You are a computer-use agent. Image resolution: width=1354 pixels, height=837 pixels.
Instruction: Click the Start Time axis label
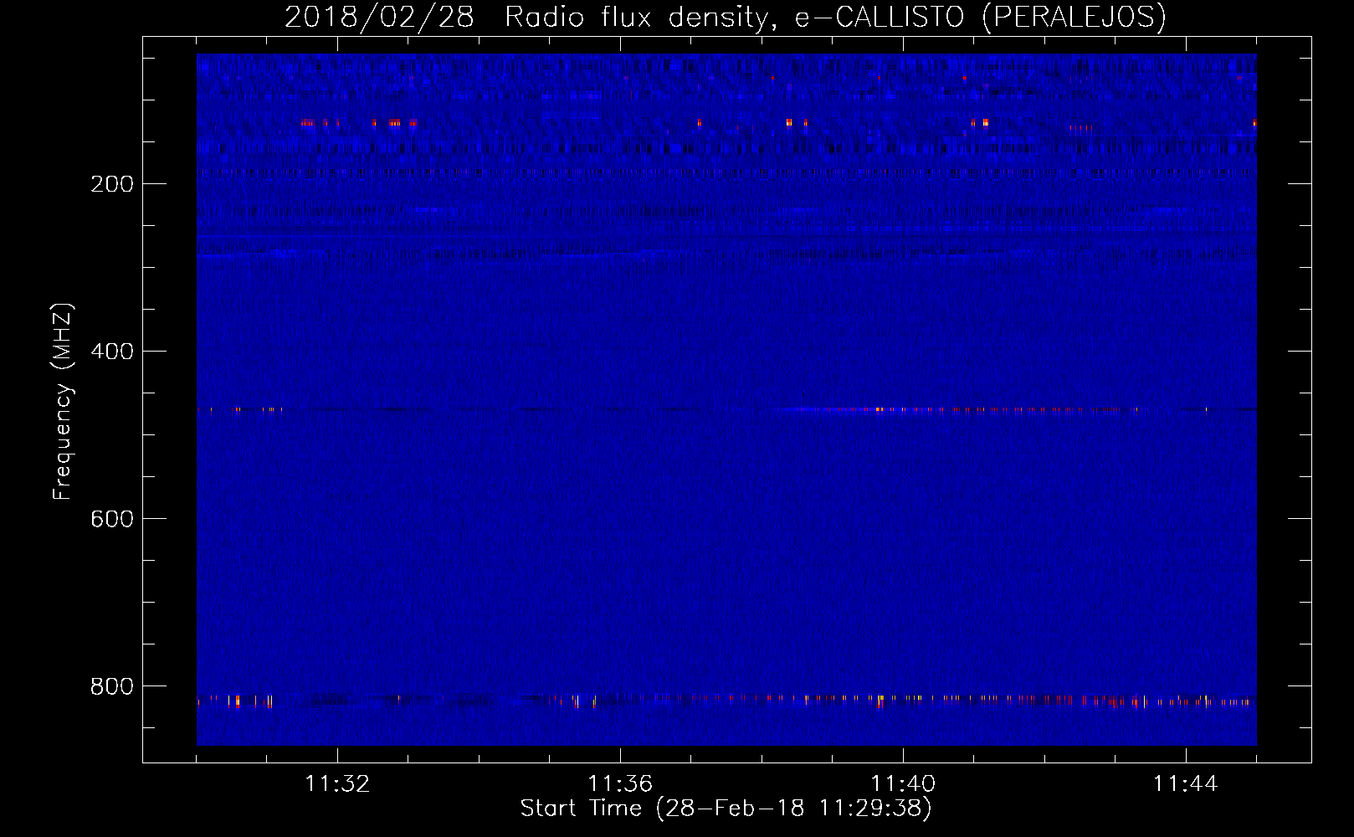click(726, 809)
